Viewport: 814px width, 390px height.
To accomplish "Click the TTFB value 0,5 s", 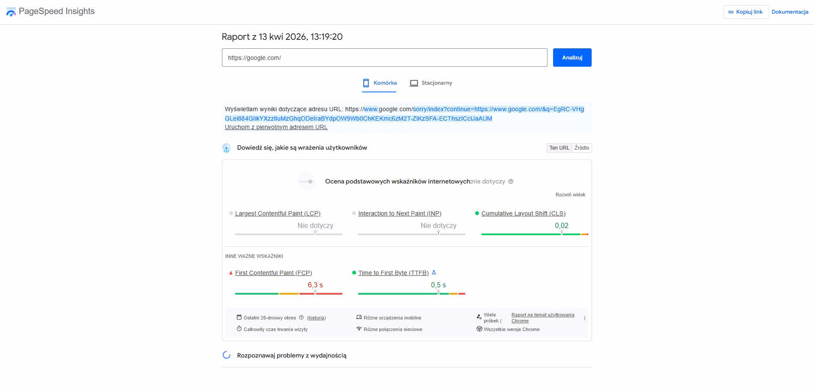I will 438,285.
